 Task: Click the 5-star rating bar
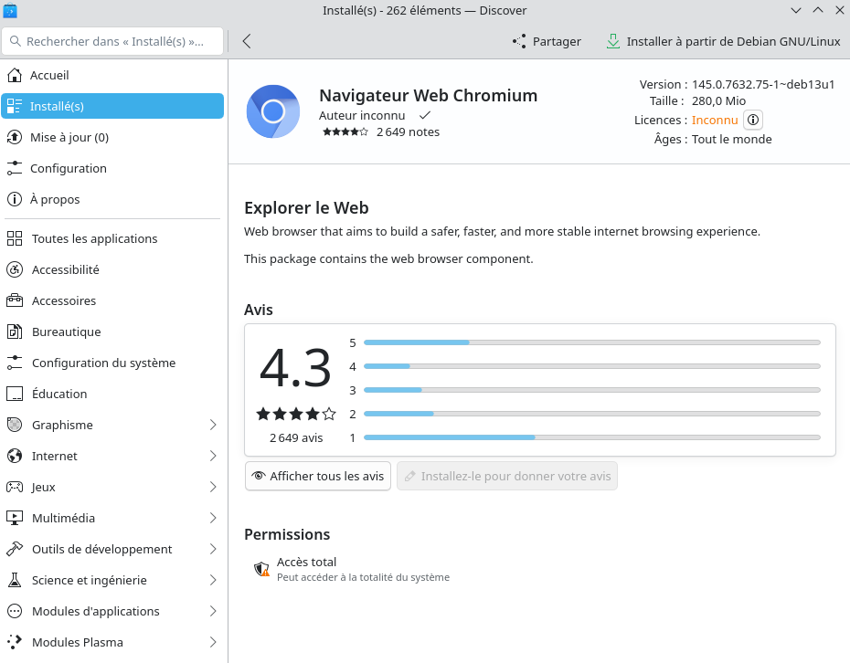(591, 342)
